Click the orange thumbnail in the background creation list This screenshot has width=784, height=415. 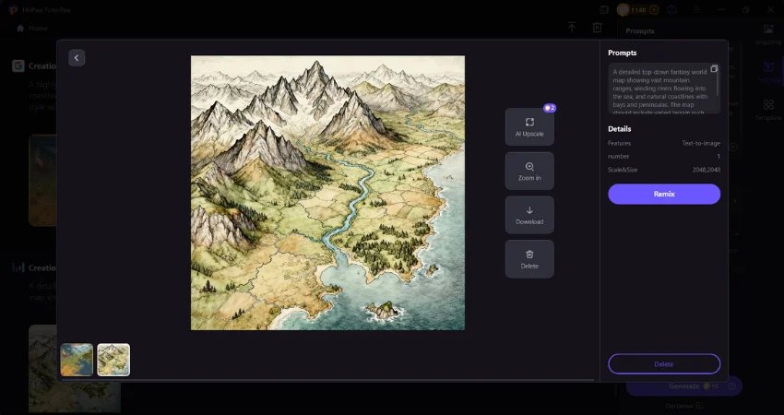point(42,180)
